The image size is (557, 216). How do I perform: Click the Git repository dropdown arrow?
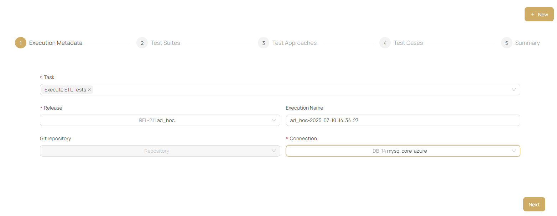click(x=274, y=151)
